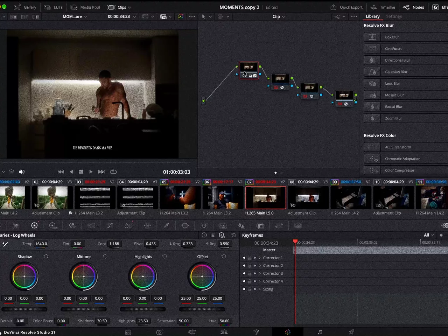Open the Gallery panel
This screenshot has height=336, width=448.
pos(25,7)
